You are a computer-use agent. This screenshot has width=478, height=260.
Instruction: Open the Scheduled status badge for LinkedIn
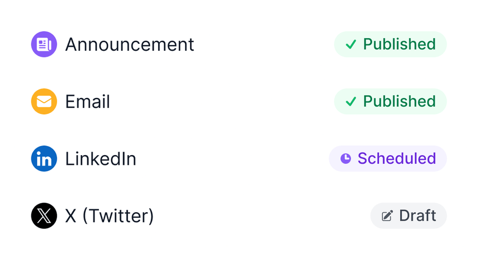coord(388,159)
